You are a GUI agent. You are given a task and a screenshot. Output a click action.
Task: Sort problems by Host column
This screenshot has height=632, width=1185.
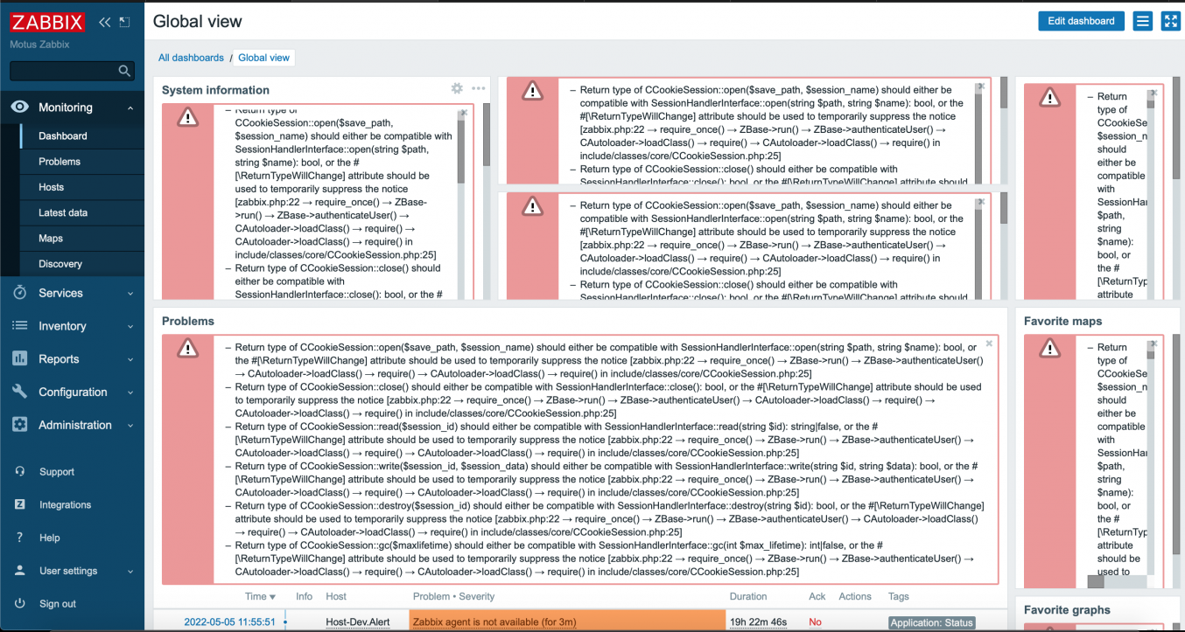(x=336, y=596)
